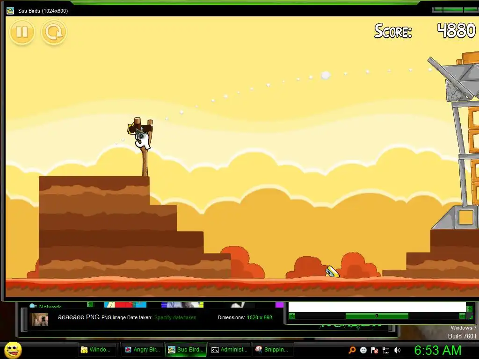Open the smiley face Start button

[x=13, y=350]
